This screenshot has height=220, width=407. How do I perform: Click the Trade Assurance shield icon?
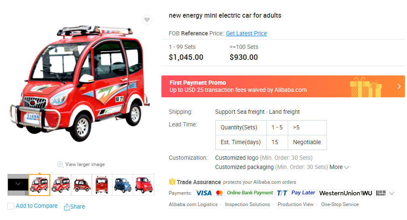point(172,182)
